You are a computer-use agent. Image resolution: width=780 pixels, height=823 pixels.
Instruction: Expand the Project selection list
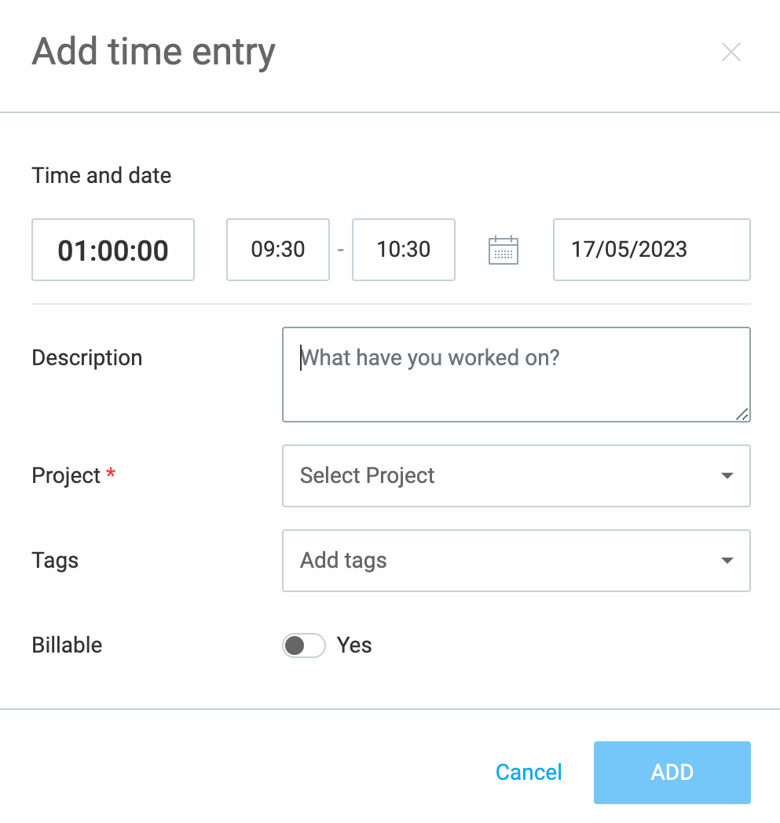coord(516,476)
